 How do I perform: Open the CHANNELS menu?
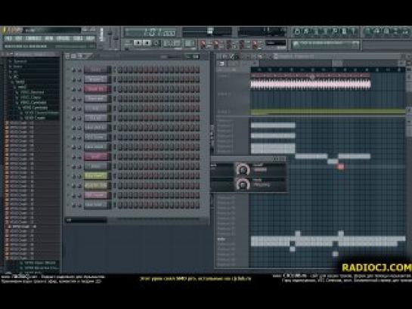[x=33, y=39]
